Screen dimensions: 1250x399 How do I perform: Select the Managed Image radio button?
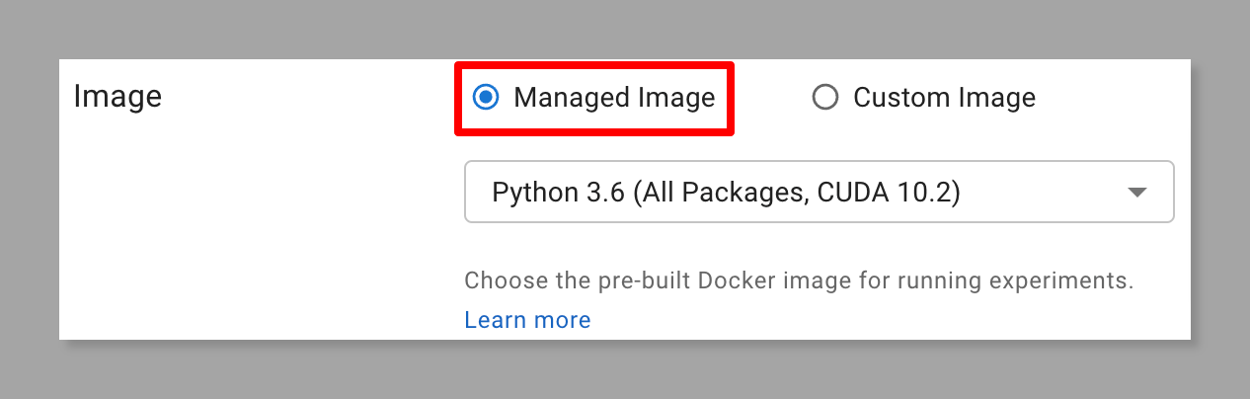tap(485, 97)
